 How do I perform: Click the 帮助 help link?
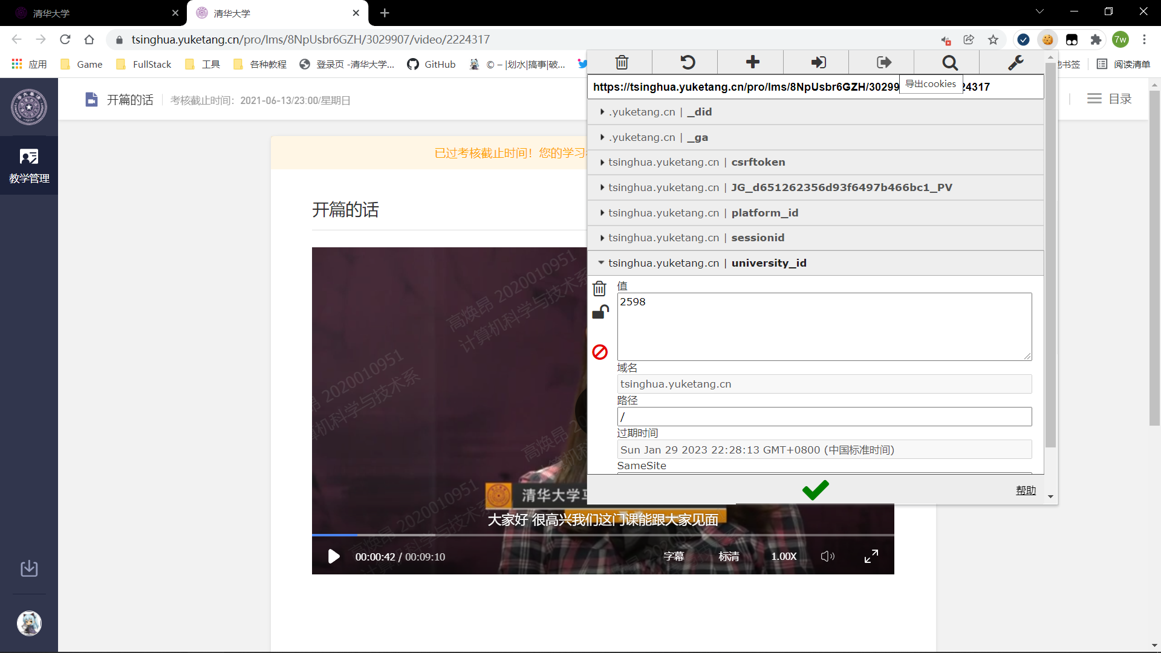tap(1026, 490)
